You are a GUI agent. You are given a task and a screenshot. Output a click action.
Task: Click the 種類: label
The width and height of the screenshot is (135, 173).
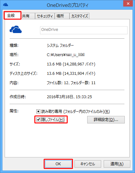point(14,46)
